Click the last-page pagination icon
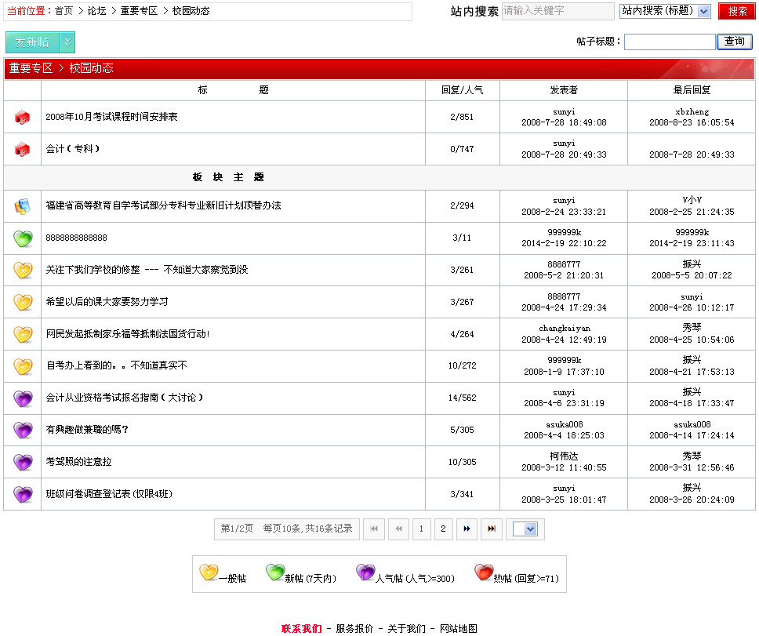This screenshot has height=636, width=759. coord(492,529)
